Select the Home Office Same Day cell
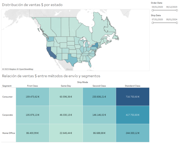This screenshot has width=180, height=144. coord(66,133)
